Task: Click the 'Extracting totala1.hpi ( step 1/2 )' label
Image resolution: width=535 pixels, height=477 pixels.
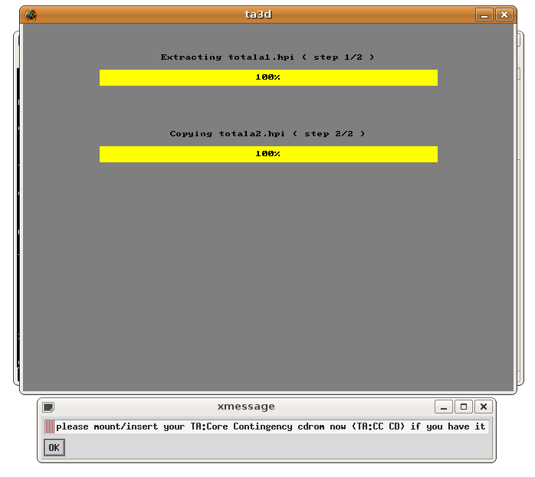Action: pyautogui.click(x=267, y=57)
